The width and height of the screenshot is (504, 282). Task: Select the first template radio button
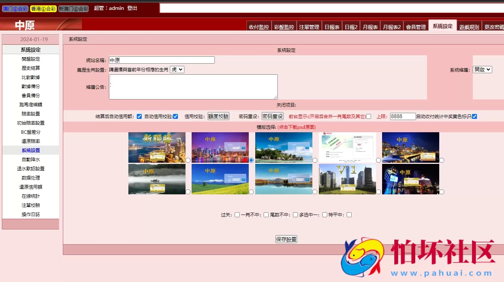[x=188, y=160]
